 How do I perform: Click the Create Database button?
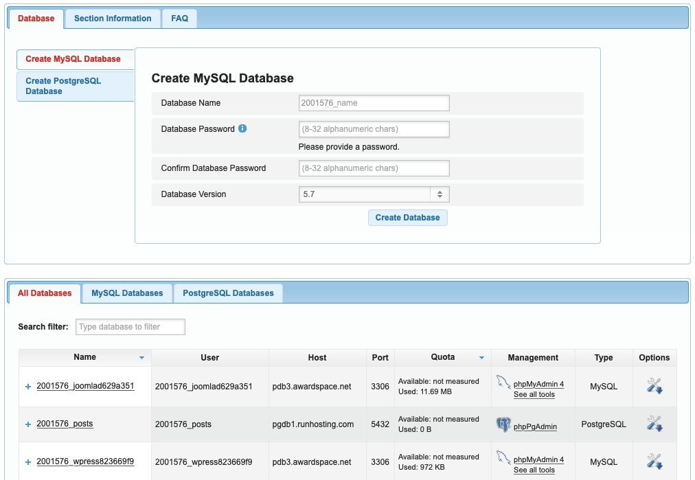(x=407, y=217)
